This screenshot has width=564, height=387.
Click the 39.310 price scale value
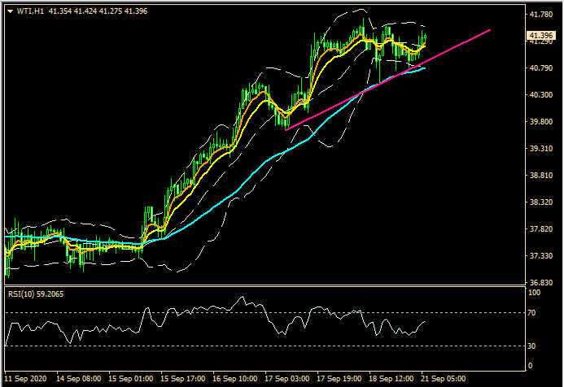540,149
